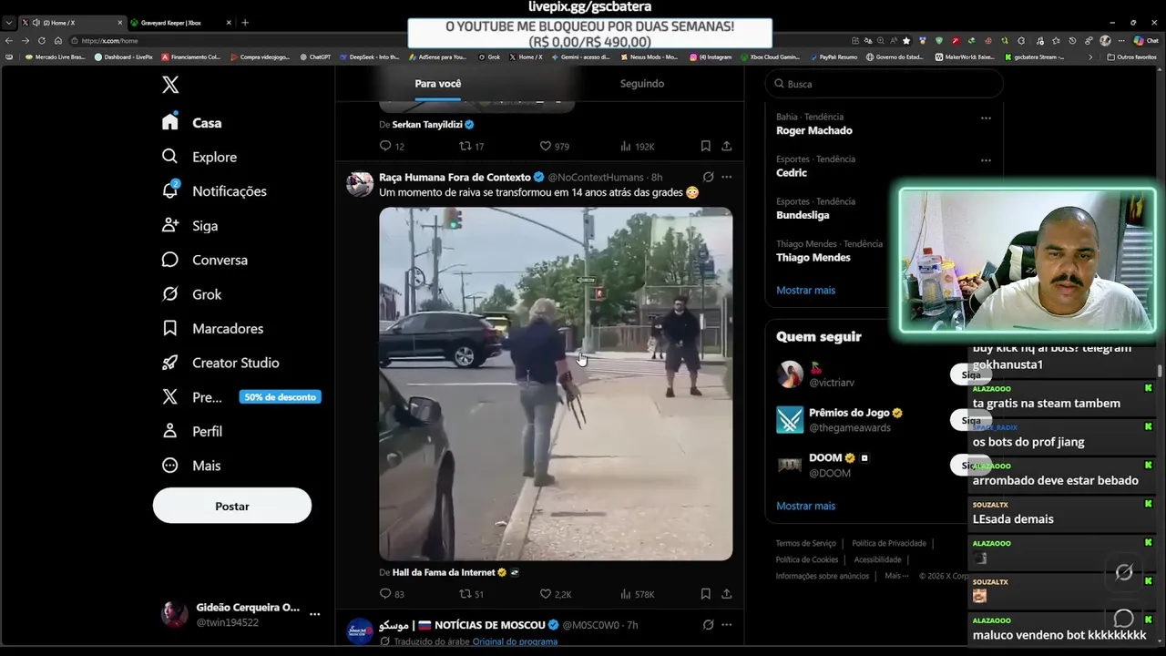This screenshot has width=1166, height=656.
Task: Share the Serkan Tanyildizi tweet
Action: [726, 146]
